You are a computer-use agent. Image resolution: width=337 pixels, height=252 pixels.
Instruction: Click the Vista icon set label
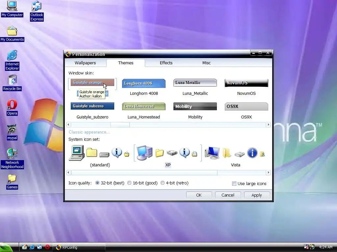pos(235,165)
